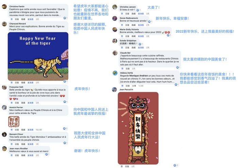Hide Françoise Valli's comment
The width and height of the screenshot is (238, 168).
click(23, 103)
